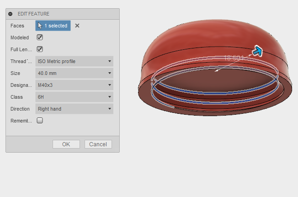
Task: Confirm the thread with OK
Action: click(66, 144)
